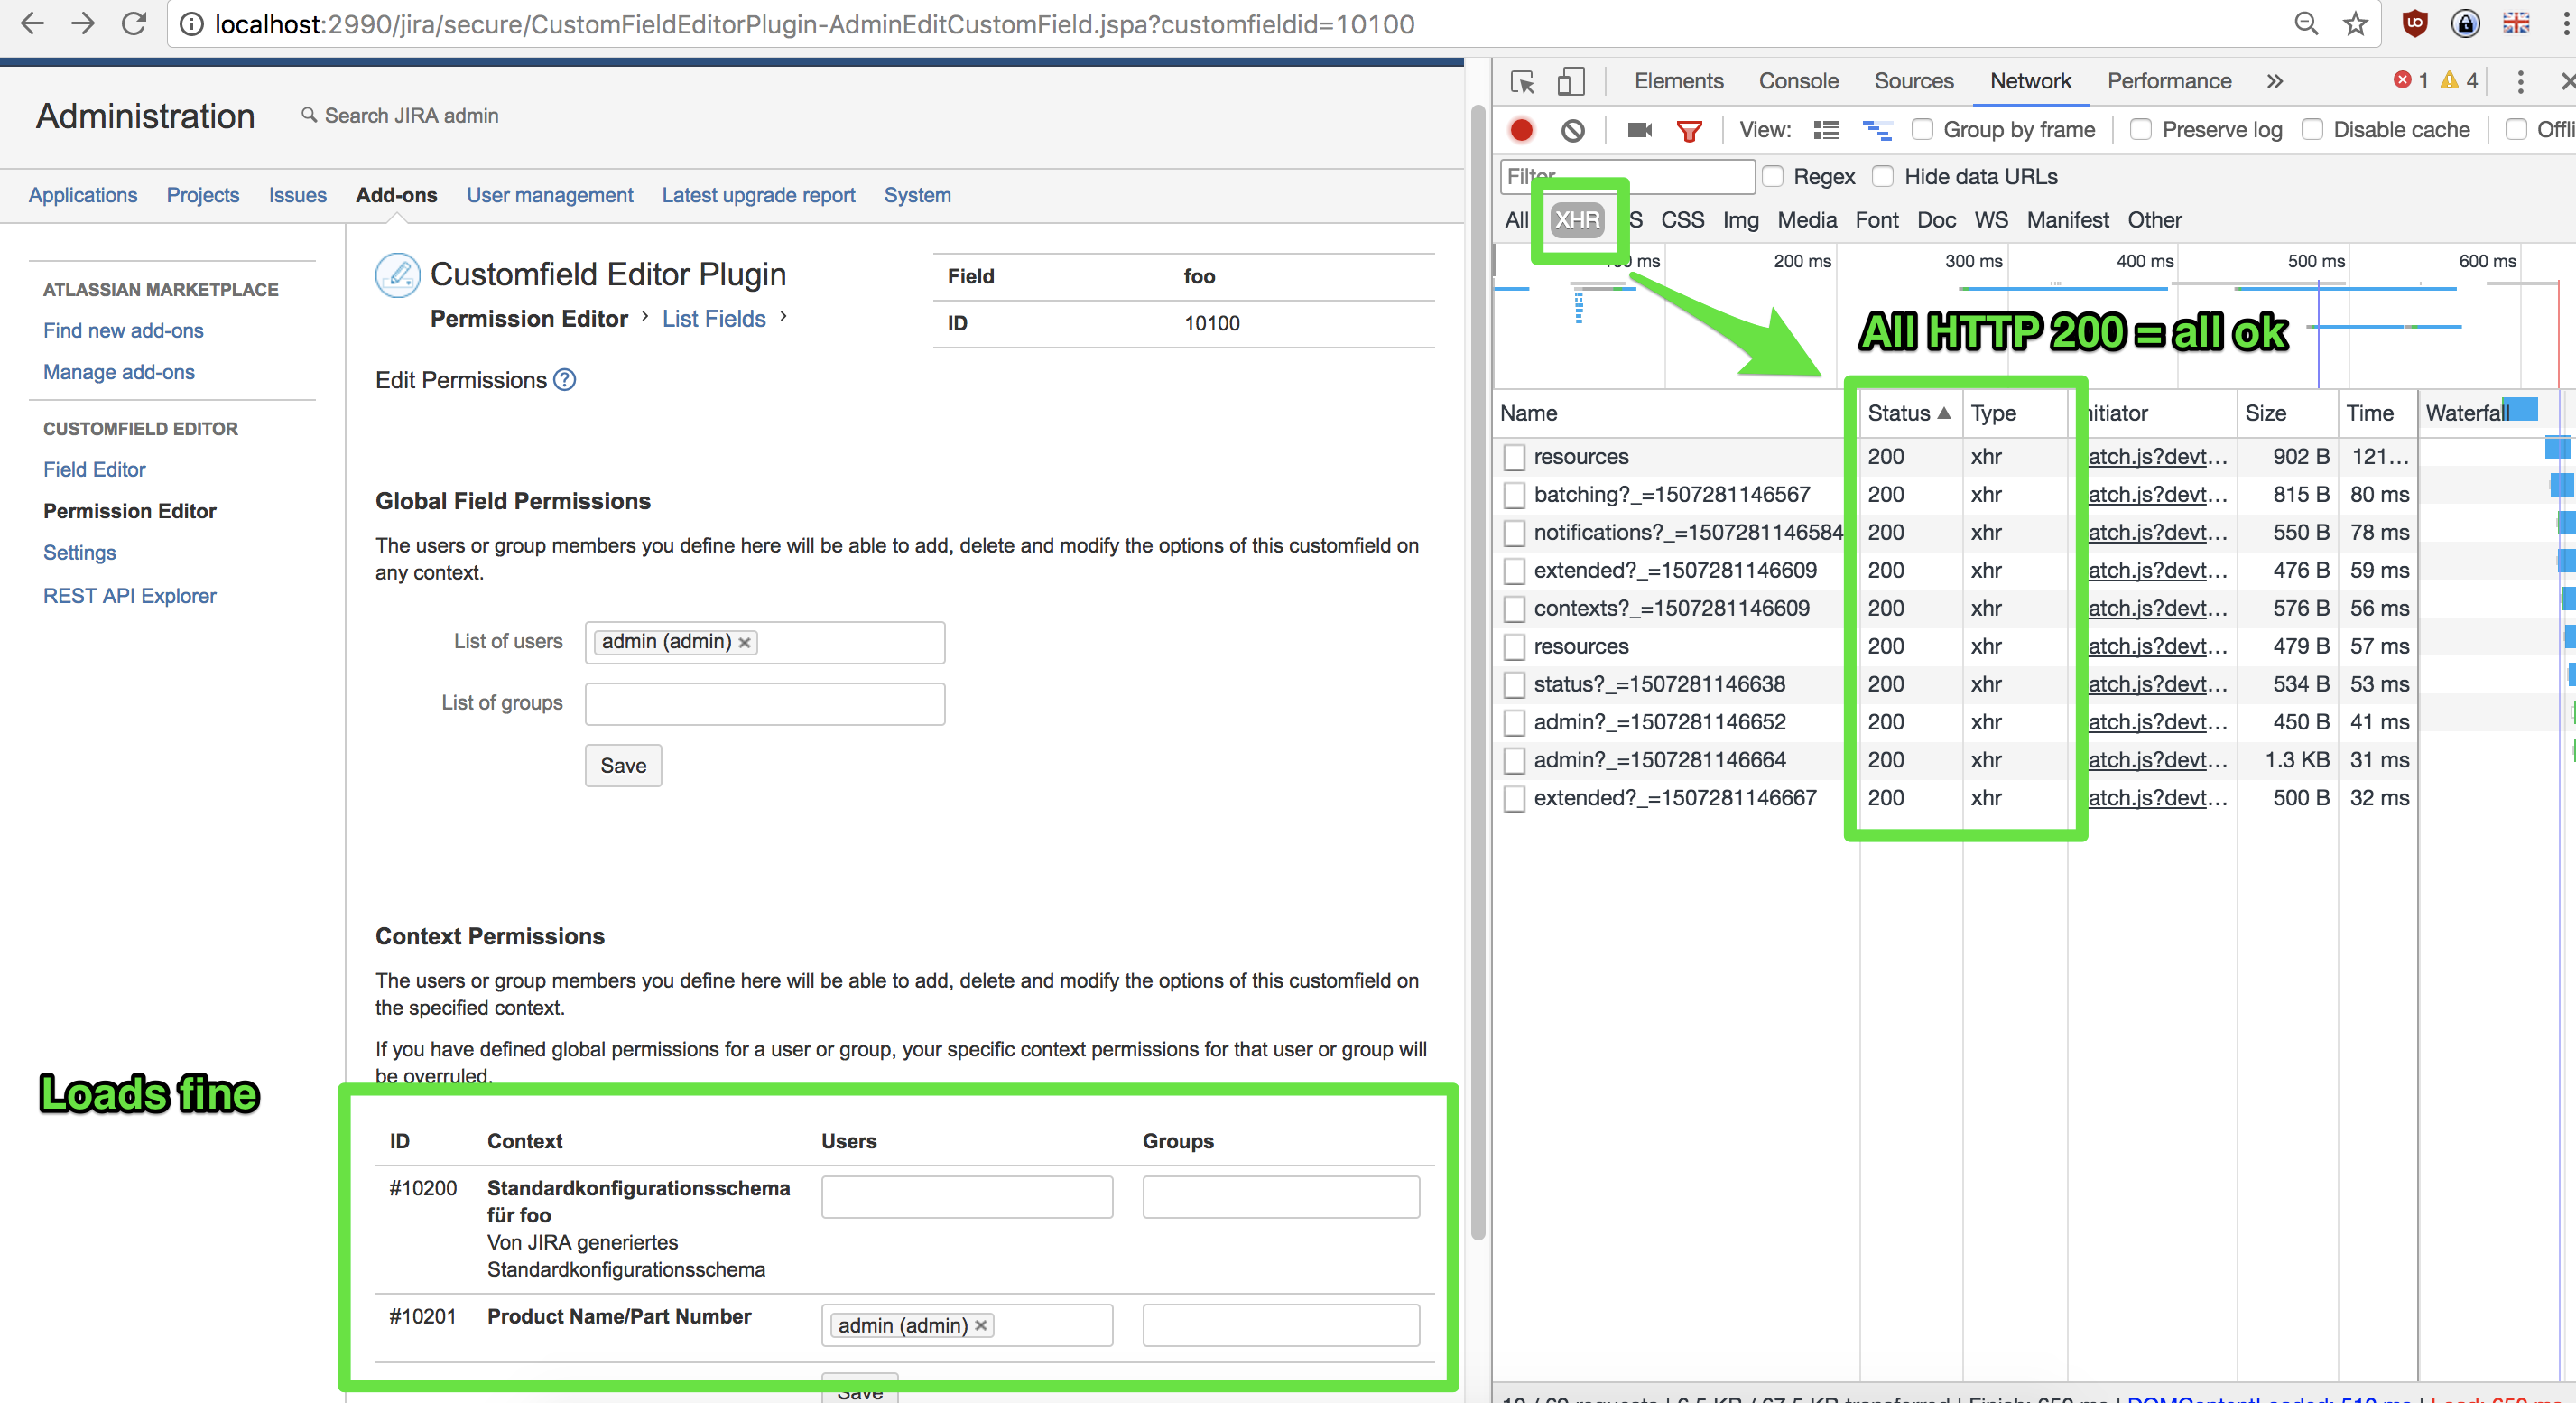Switch Network view to waterfall timeline icon

pos(1877,130)
